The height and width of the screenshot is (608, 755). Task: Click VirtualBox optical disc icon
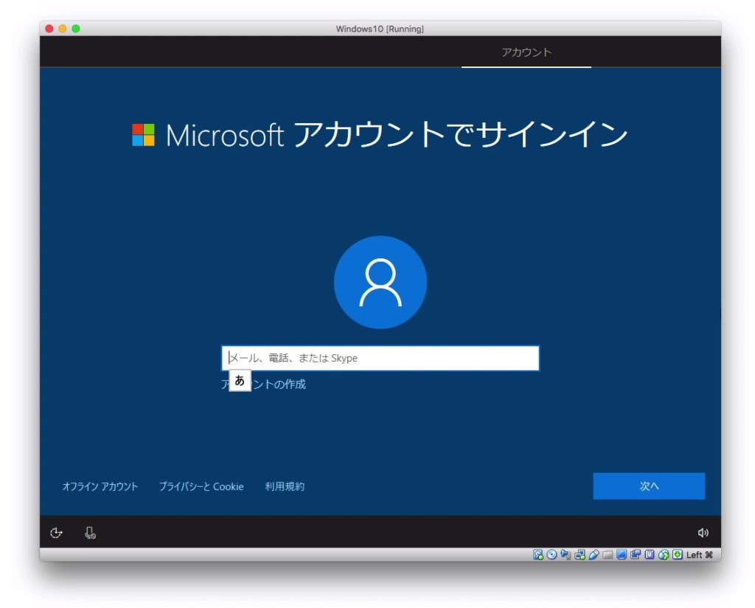point(552,555)
